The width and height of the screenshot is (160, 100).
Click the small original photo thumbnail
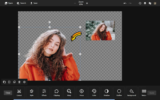click(x=100, y=30)
